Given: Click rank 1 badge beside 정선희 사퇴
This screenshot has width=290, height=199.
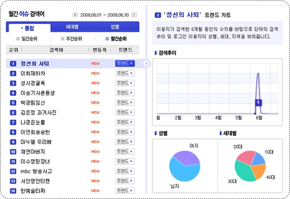Looking at the screenshot, I should click(13, 63).
